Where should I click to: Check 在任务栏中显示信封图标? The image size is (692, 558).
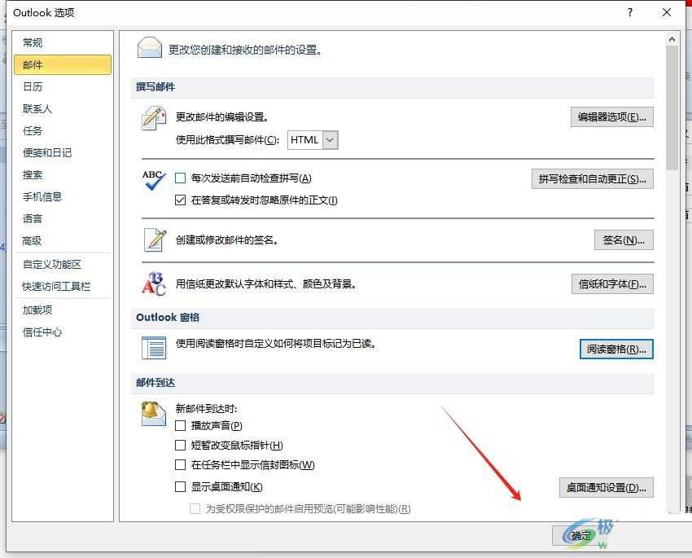(182, 465)
